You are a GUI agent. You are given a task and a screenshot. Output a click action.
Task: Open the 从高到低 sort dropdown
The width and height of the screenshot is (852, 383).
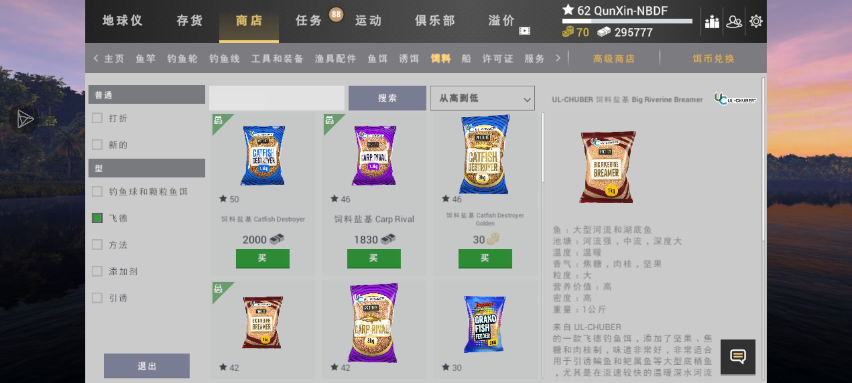(482, 98)
